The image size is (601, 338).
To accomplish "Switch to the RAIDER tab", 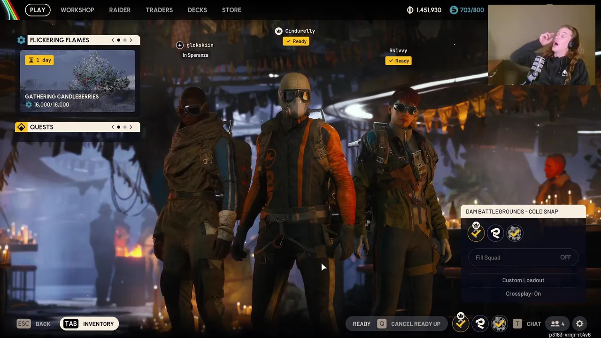I will click(x=120, y=10).
